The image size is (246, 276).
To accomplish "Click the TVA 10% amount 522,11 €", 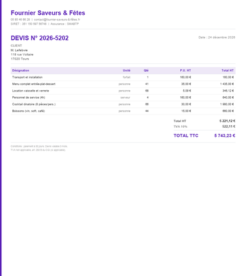I will coord(229,126).
